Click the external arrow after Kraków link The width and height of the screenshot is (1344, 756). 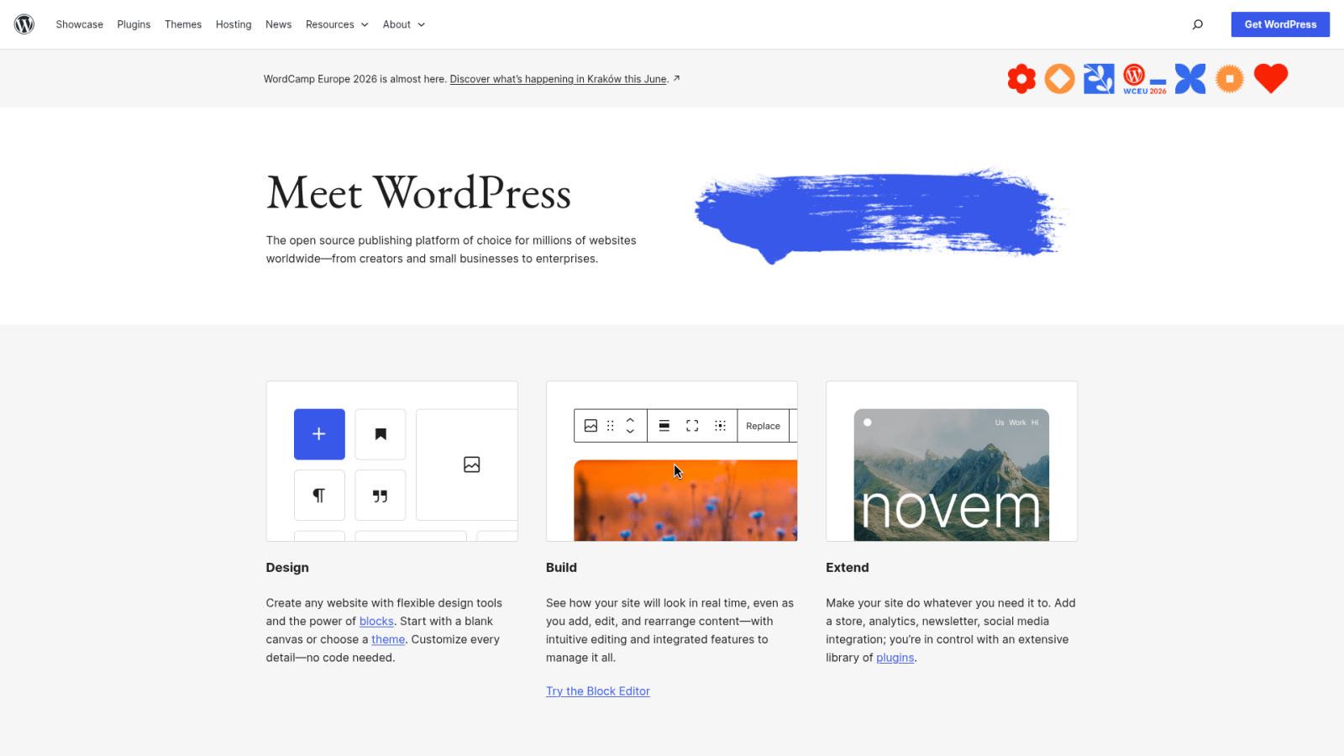tap(676, 78)
